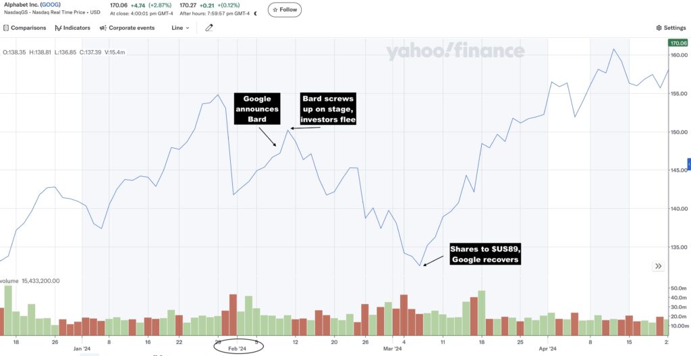Click the Bard screws up on stage annotation
Image resolution: width=691 pixels, height=356 pixels.
click(328, 109)
